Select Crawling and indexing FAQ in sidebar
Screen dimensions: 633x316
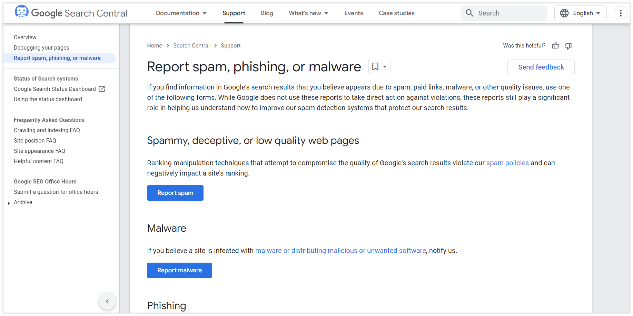click(x=47, y=130)
